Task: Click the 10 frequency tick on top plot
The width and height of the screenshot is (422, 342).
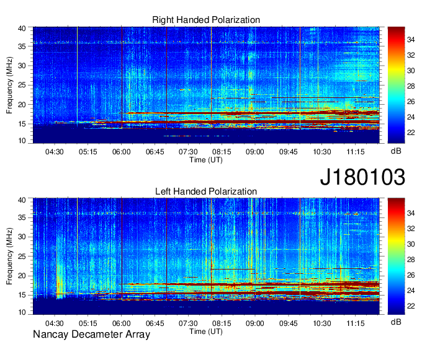Action: point(22,141)
